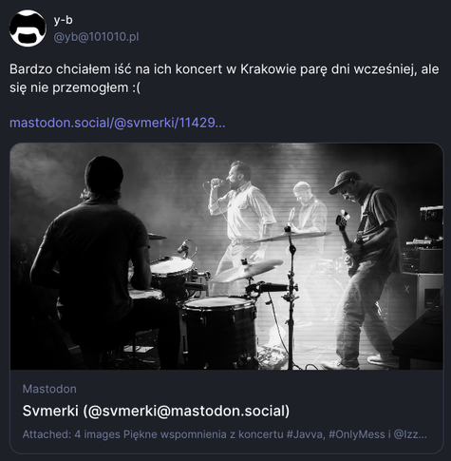This screenshot has width=451, height=461.
Task: Click the drummer silhouette in the photo
Action: [95, 254]
